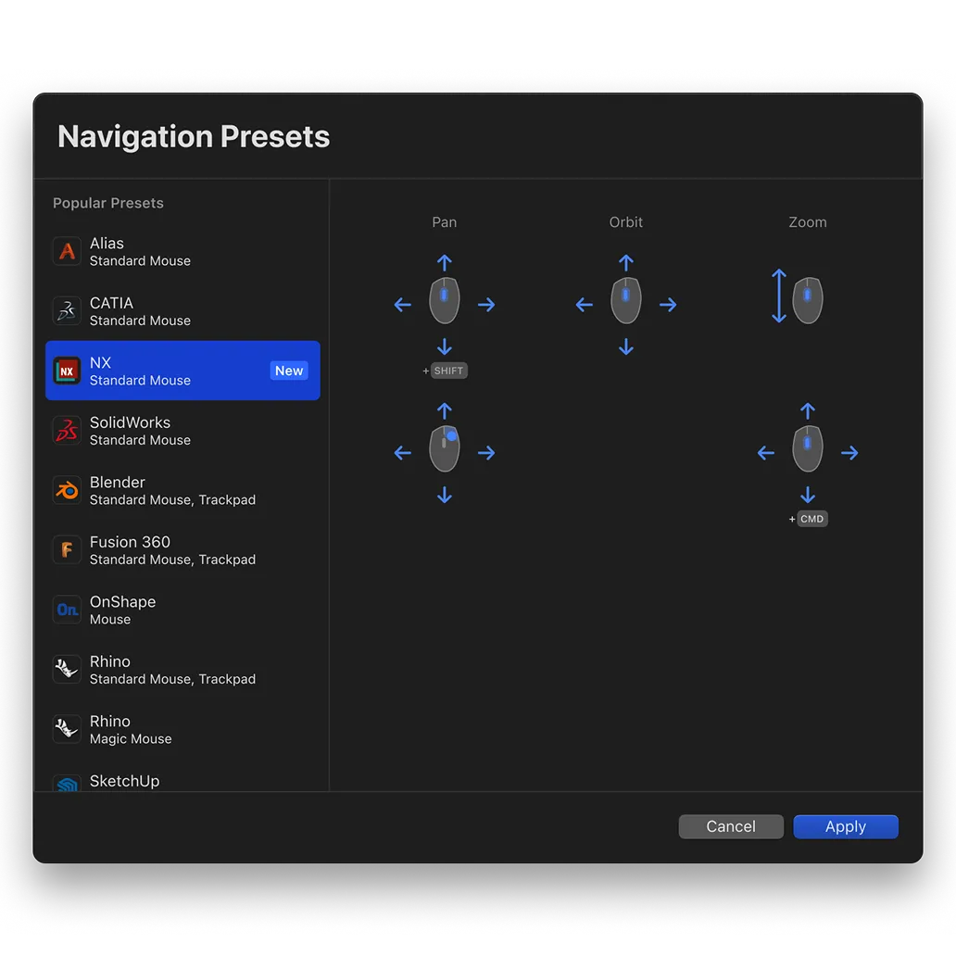Select Rhino Standard Mouse, Trackpad preset
The width and height of the screenshot is (956, 956).
click(x=182, y=670)
